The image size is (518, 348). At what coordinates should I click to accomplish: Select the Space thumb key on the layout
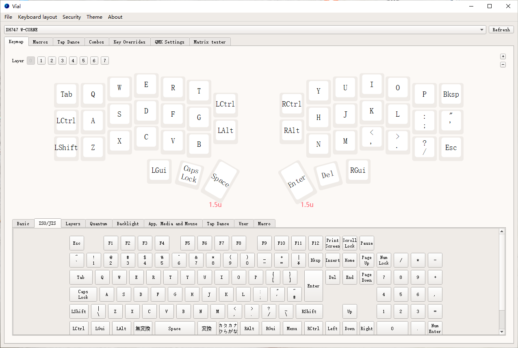[220, 179]
